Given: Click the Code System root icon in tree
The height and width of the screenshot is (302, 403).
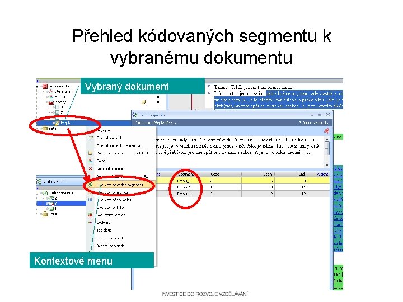Looking at the screenshot, I should click(45, 192).
